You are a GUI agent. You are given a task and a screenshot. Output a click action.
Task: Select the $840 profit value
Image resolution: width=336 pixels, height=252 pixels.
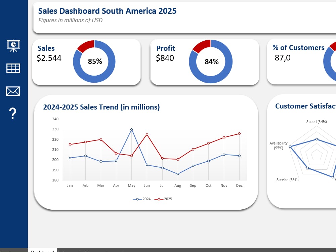(165, 58)
